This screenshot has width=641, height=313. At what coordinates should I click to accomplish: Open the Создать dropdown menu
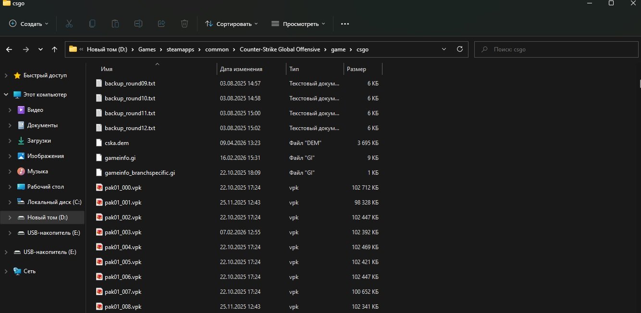29,24
